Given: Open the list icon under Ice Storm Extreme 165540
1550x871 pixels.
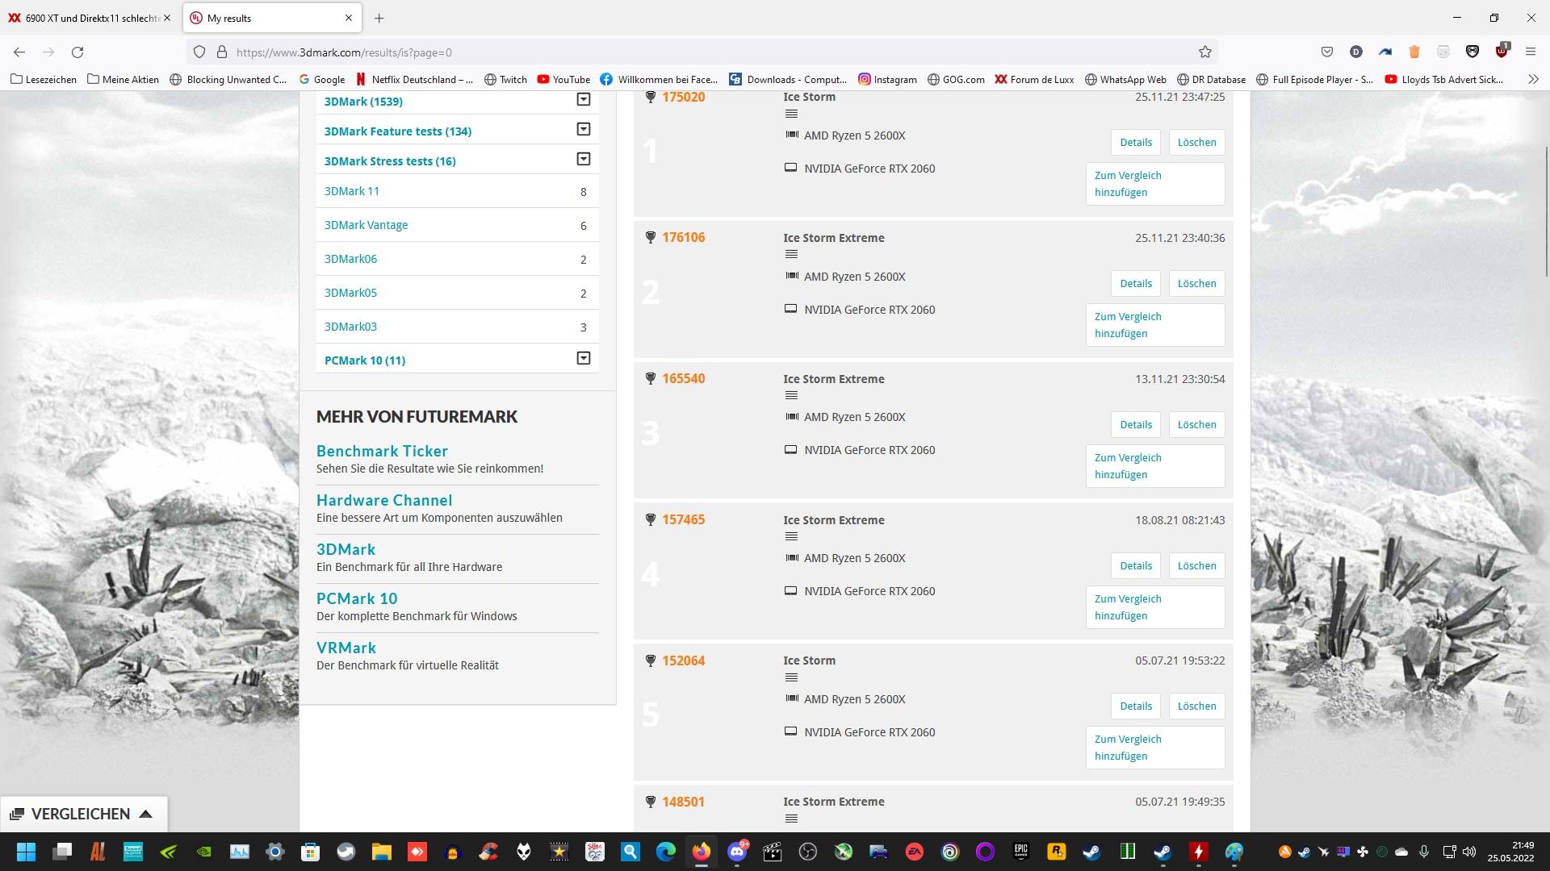Looking at the screenshot, I should tap(791, 395).
